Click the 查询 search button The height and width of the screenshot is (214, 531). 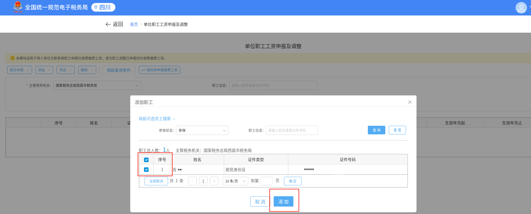376,130
